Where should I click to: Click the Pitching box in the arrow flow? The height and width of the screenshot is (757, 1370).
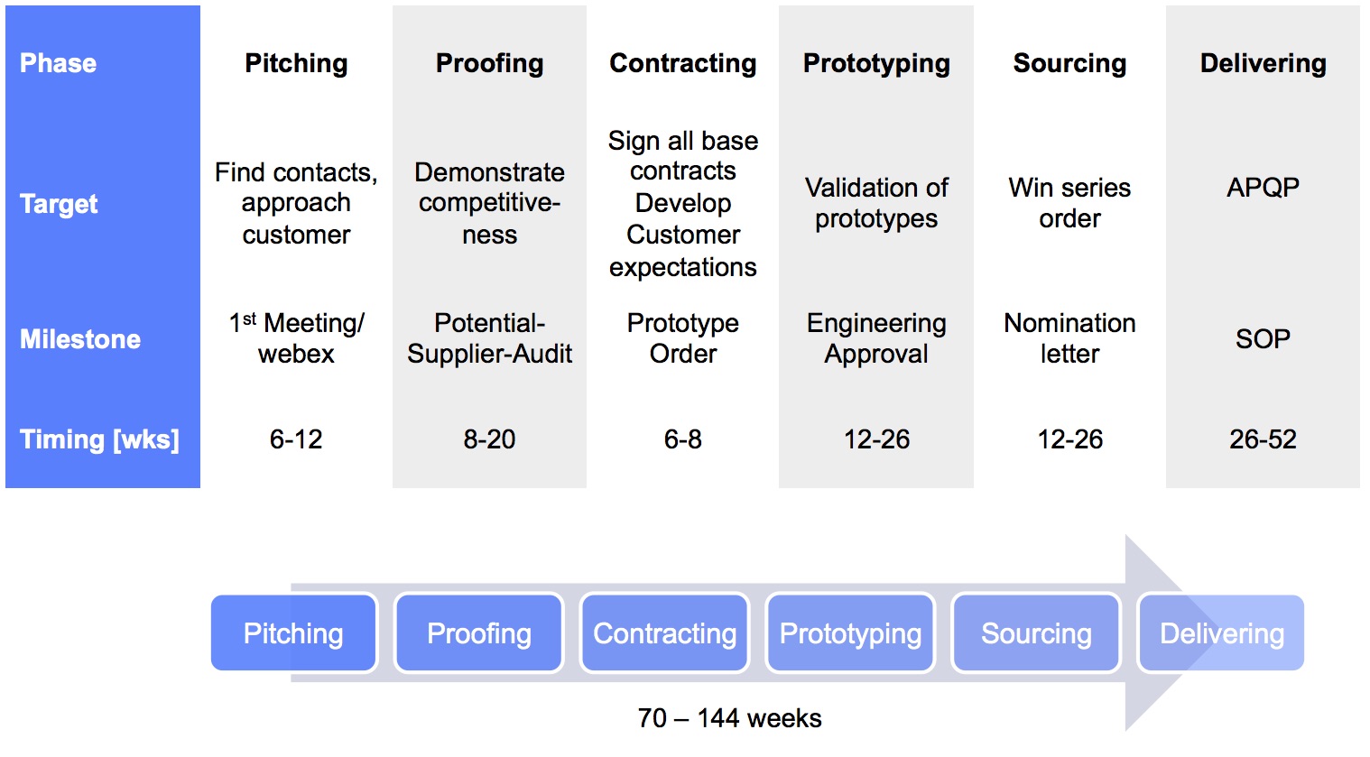(x=293, y=633)
